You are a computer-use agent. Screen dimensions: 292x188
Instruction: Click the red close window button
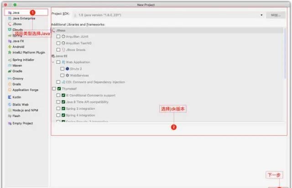click(5, 5)
